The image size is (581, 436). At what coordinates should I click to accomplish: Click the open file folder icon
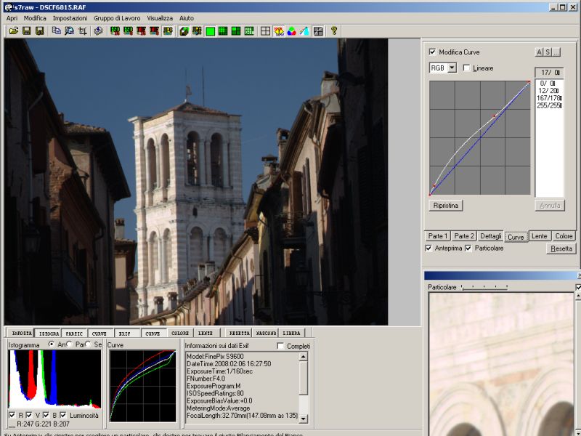tap(14, 31)
